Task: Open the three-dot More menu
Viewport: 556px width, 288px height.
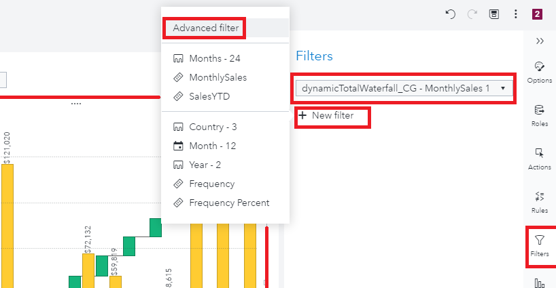Action: point(516,14)
